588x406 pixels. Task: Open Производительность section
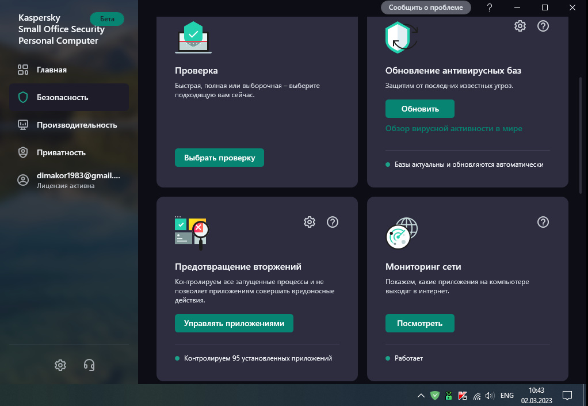69,125
